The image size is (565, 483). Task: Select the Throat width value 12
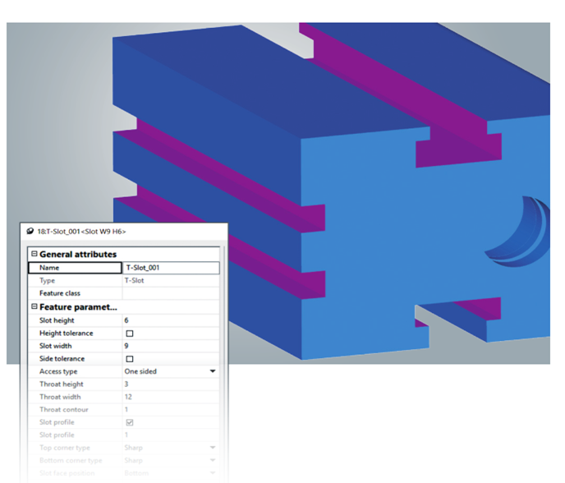128,397
